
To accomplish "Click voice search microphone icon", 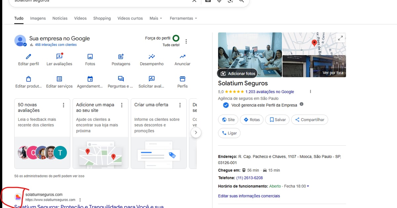I will pos(219,1).
